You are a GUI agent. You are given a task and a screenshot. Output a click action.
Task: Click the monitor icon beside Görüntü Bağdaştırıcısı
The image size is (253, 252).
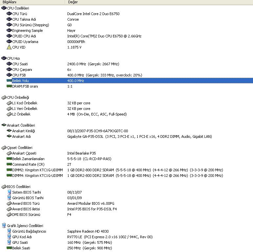9,231
